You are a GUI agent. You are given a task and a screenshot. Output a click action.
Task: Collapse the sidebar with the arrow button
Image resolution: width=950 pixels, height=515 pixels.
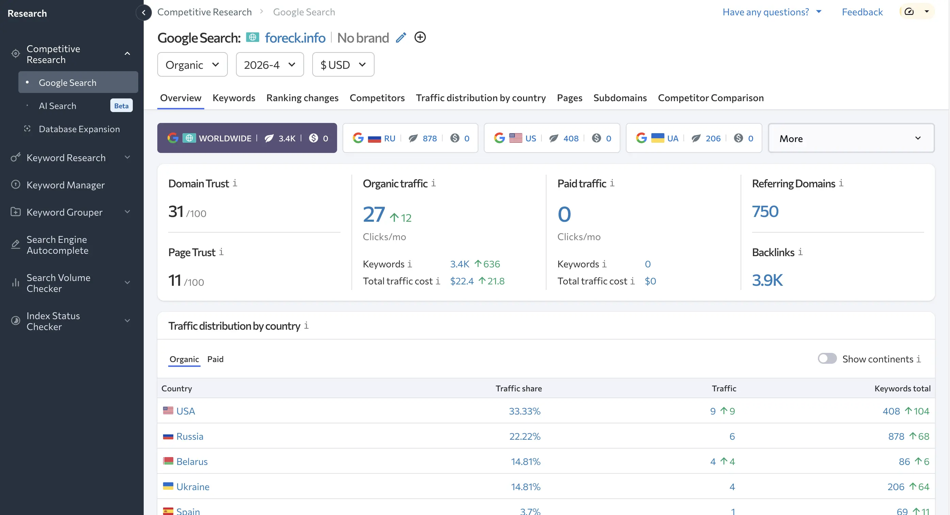click(x=143, y=13)
